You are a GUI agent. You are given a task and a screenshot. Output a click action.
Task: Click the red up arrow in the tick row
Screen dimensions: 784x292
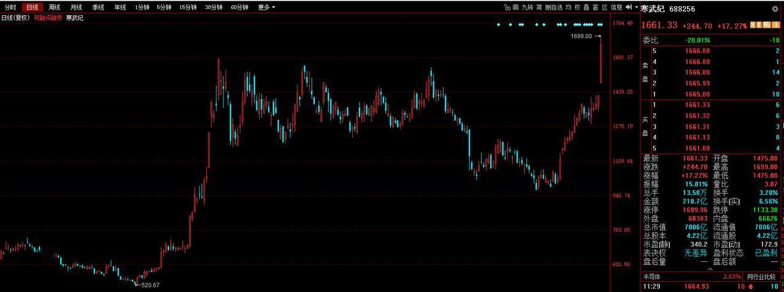[x=750, y=286]
